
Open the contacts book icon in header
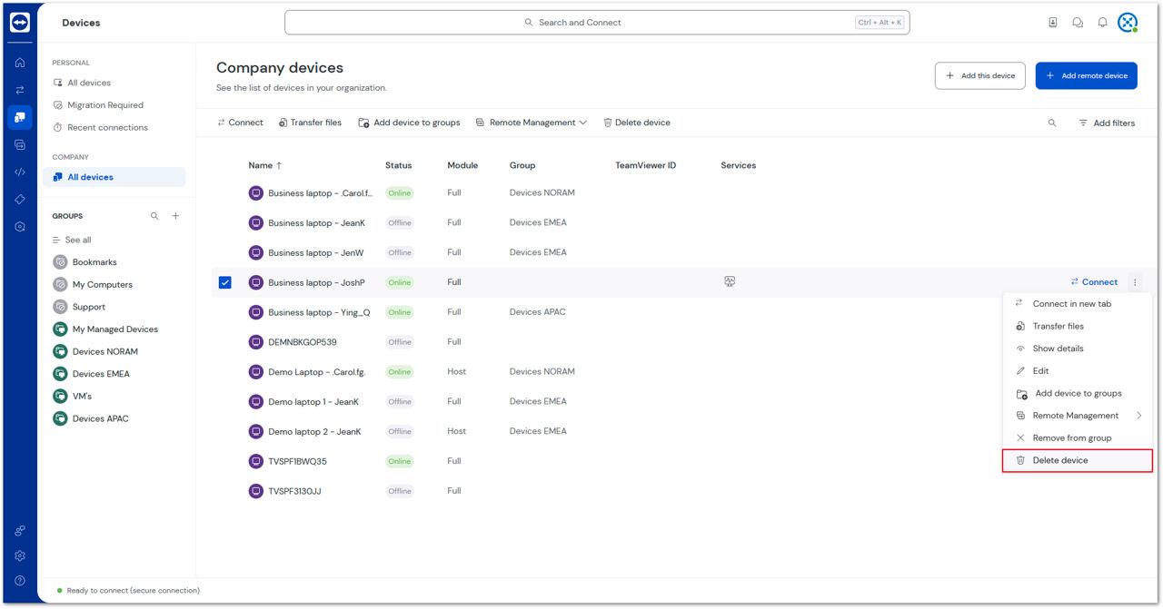(1053, 23)
